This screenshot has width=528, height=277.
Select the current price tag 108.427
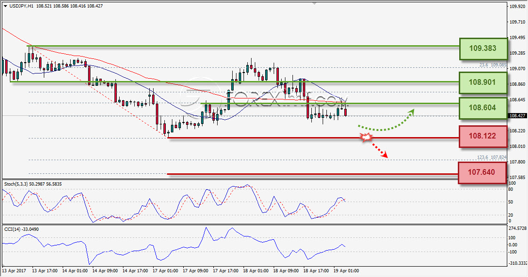pos(518,115)
